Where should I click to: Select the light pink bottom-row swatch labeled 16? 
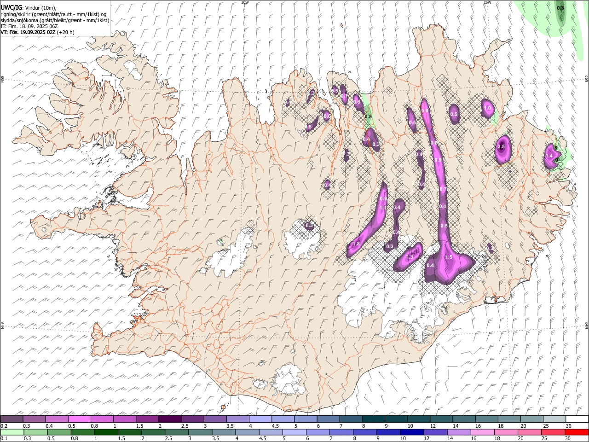tap(482, 432)
